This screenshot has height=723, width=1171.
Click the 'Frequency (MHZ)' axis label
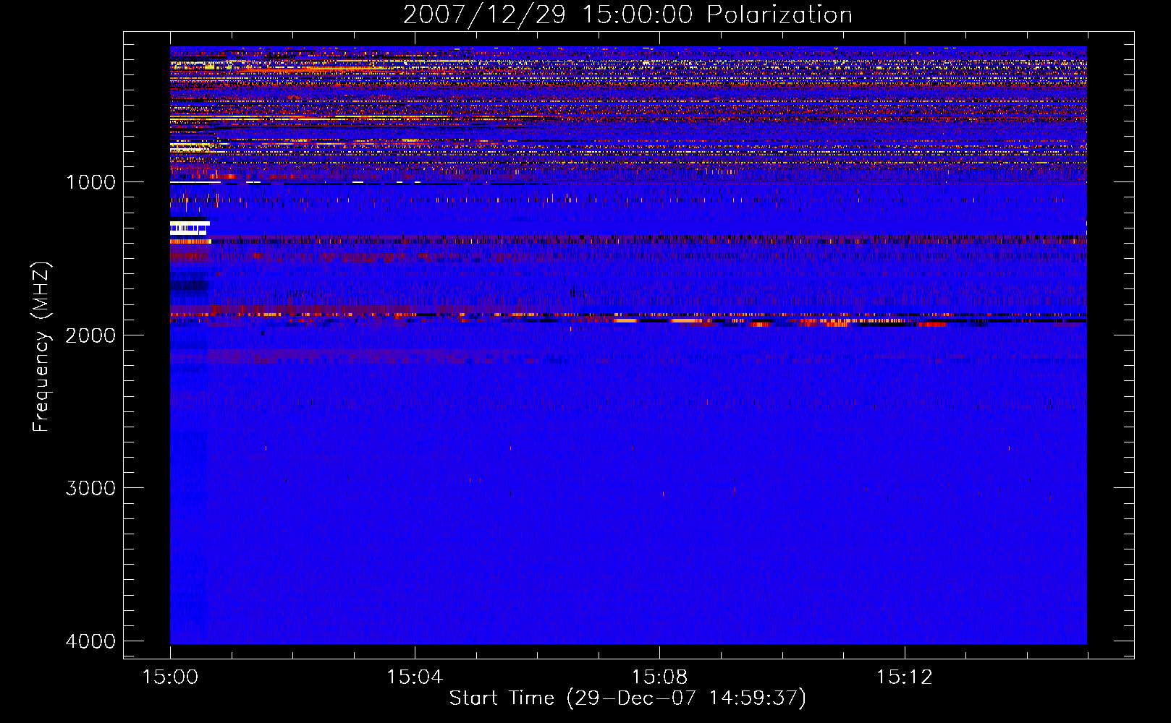click(x=41, y=347)
